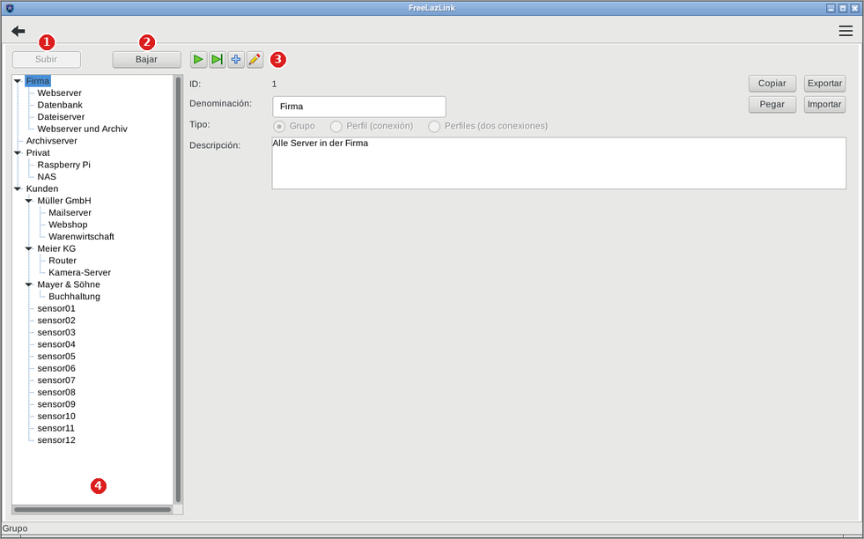Click the back arrow icon

coord(18,31)
